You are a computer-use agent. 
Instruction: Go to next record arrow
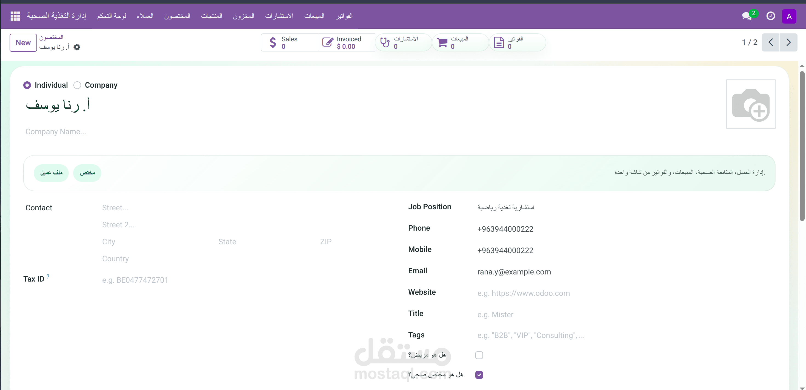point(788,42)
